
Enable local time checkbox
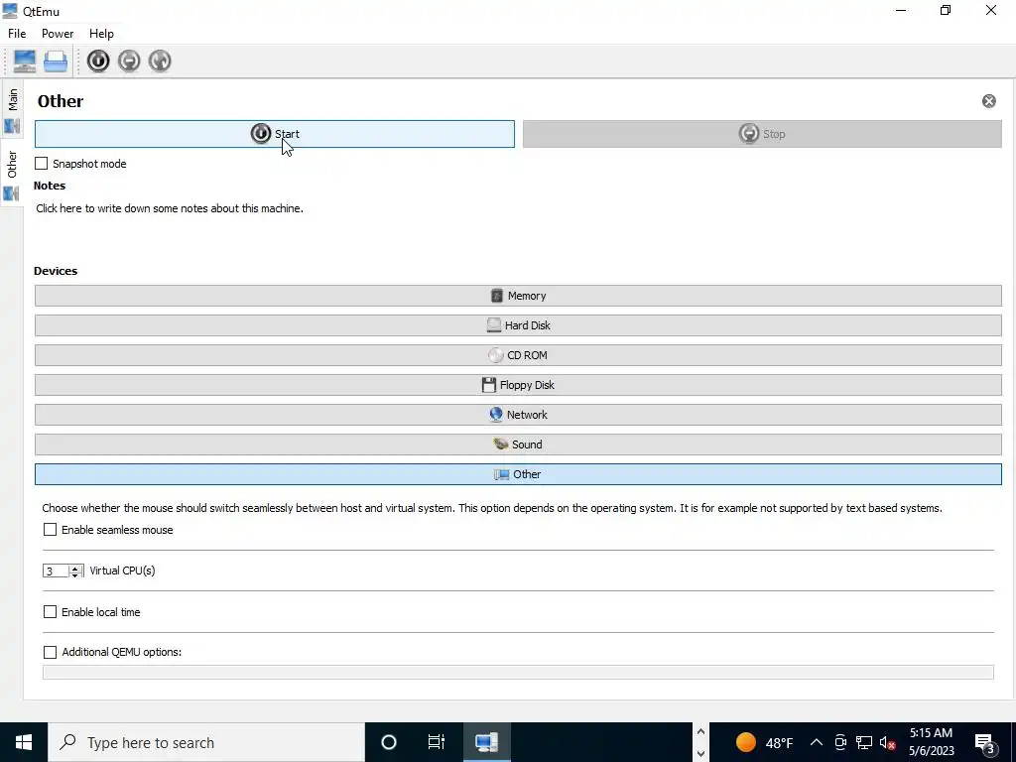click(50, 611)
